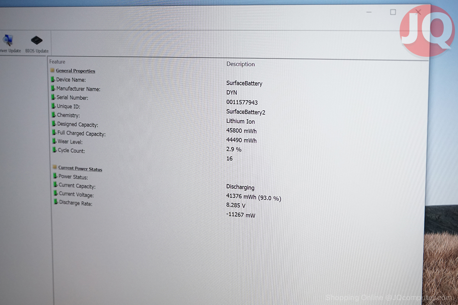This screenshot has width=458, height=305.
Task: Minimize the application window
Action: [x=369, y=12]
